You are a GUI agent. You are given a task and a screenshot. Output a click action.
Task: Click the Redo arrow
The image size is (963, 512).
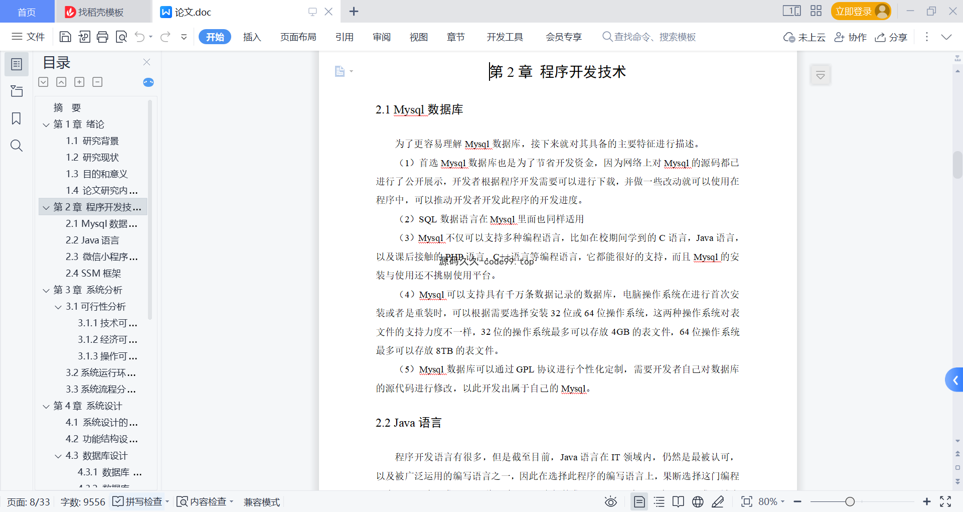[166, 37]
